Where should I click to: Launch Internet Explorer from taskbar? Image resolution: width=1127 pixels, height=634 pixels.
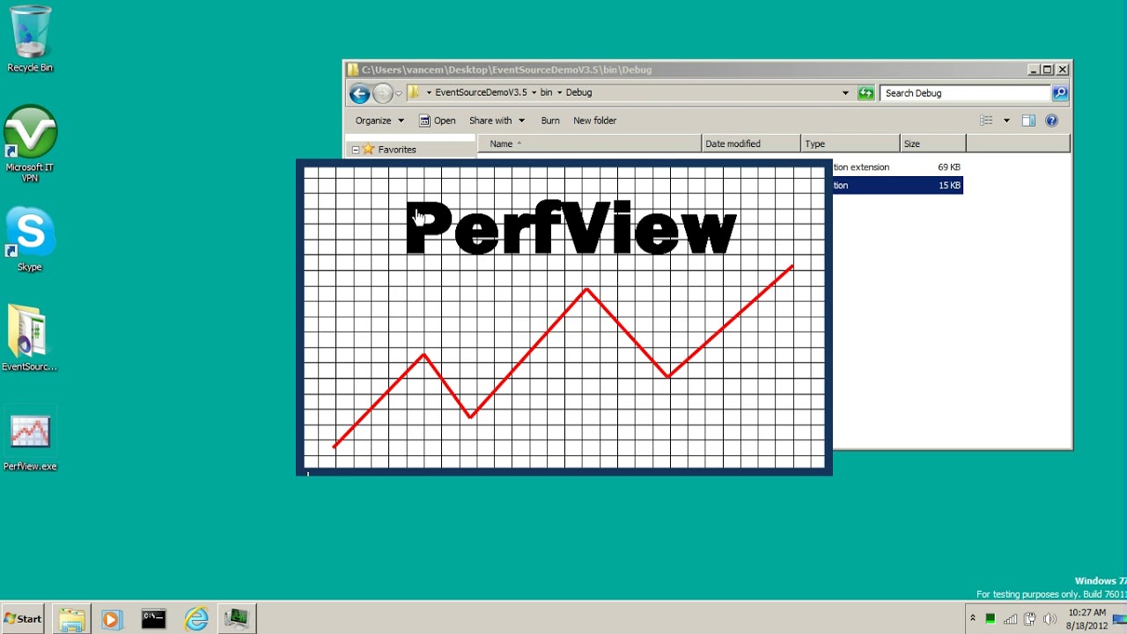[195, 619]
